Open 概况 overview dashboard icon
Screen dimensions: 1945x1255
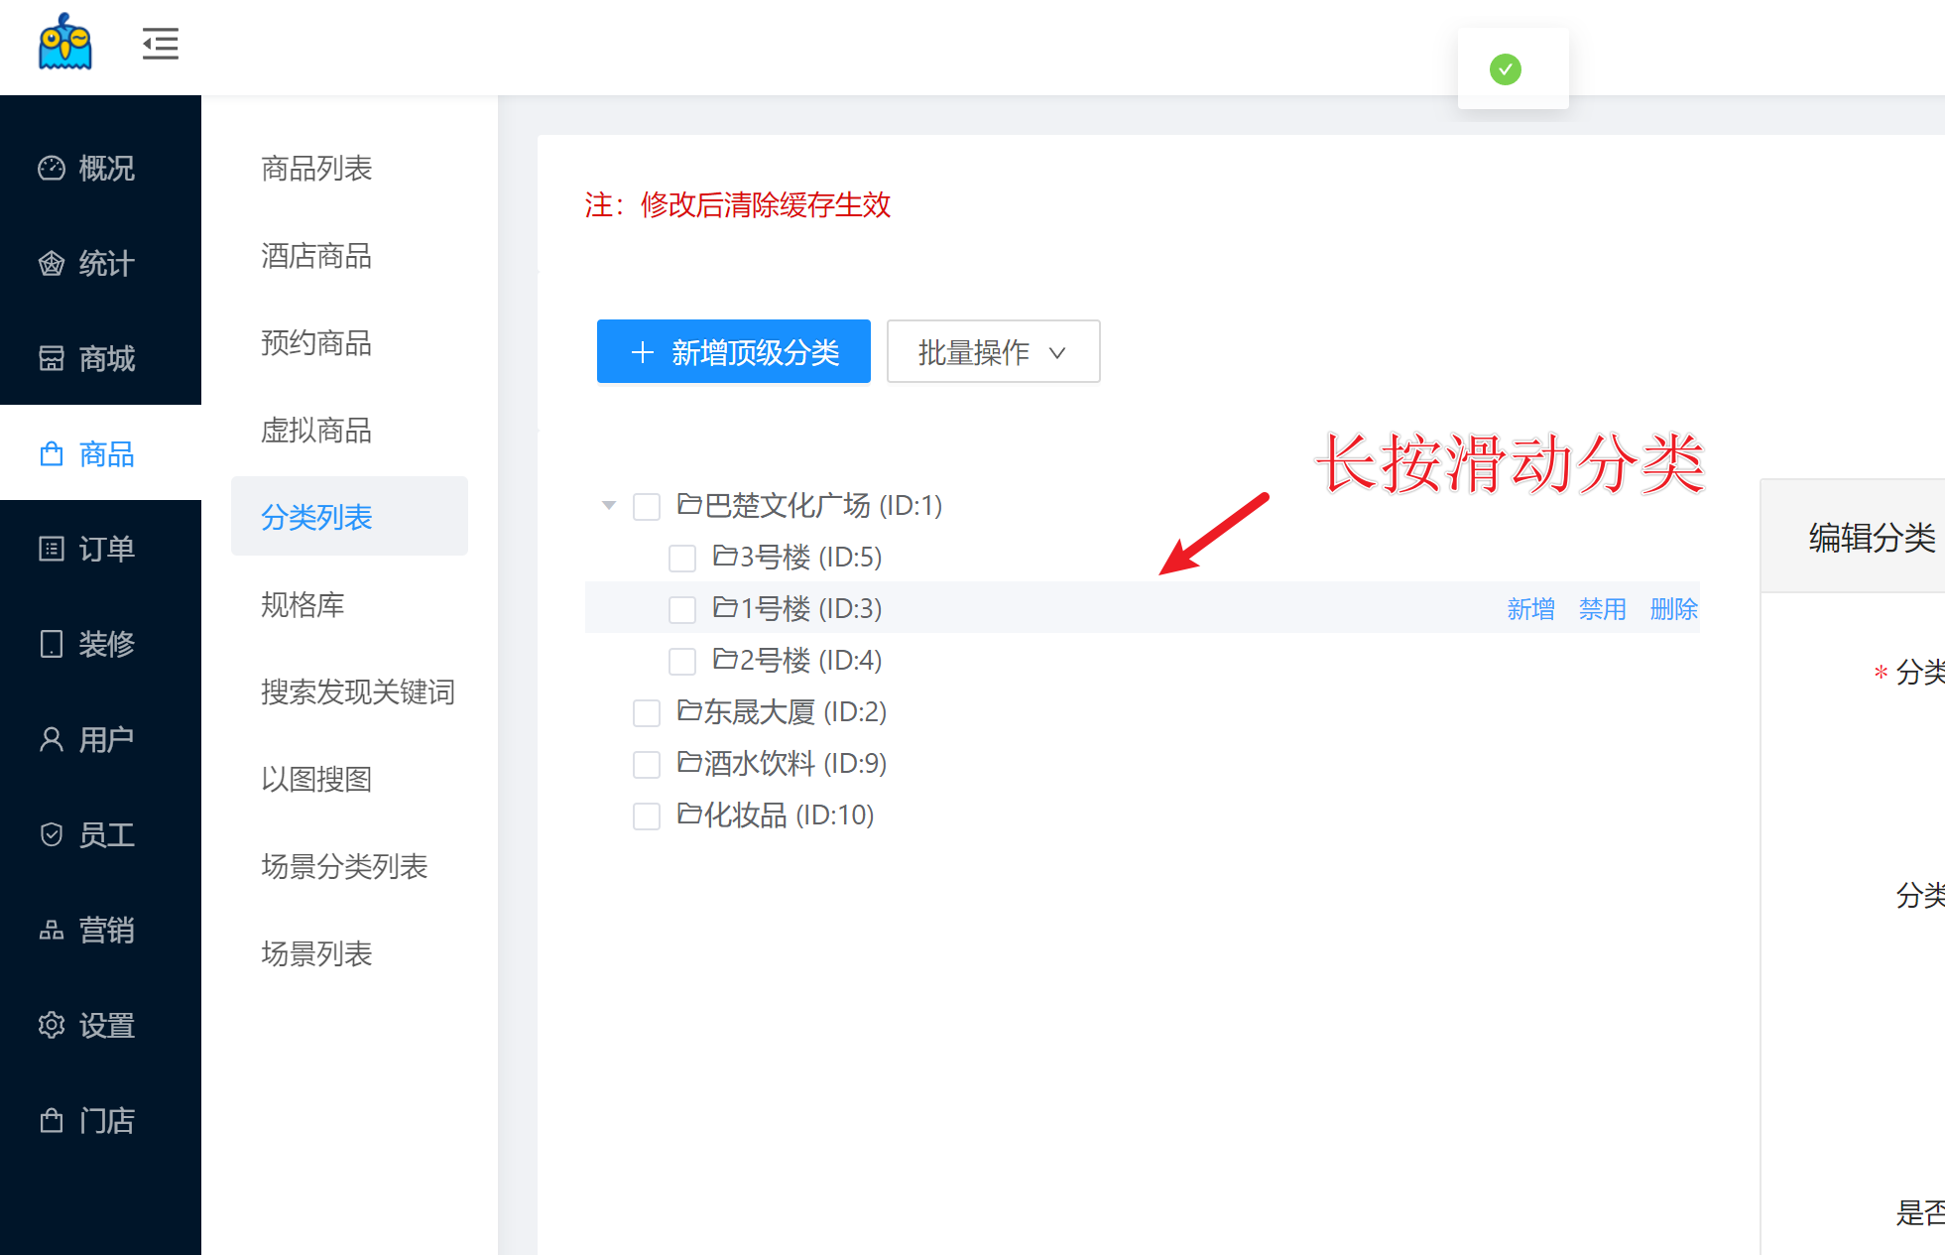[x=52, y=169]
